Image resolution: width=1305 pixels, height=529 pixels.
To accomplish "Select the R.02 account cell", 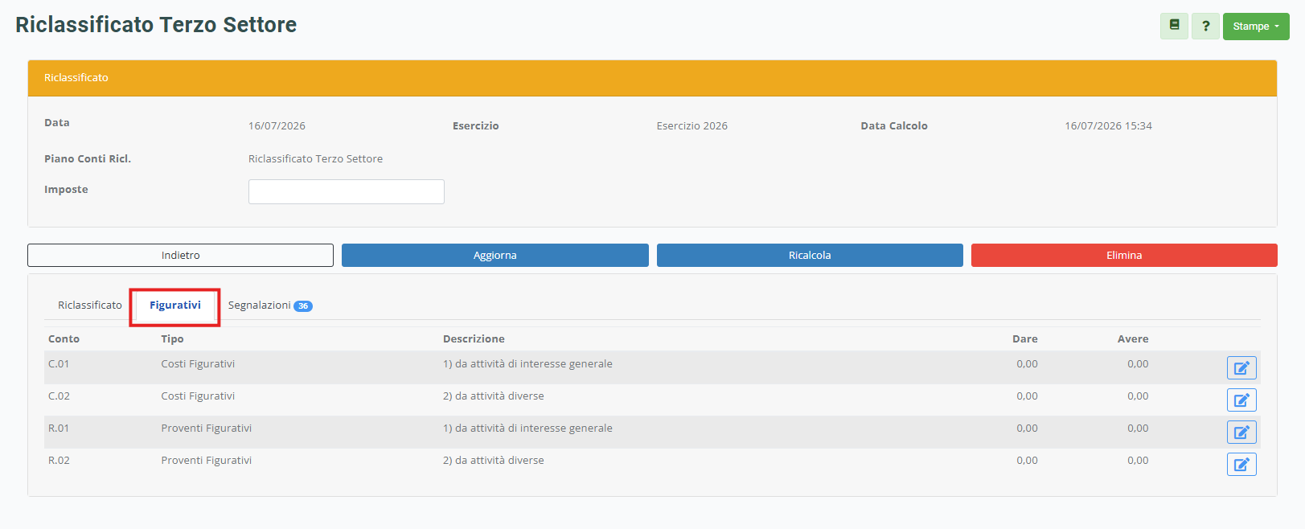I will point(59,461).
